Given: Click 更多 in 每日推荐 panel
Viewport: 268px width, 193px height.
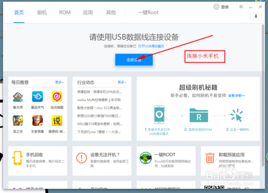Looking at the screenshot, I should point(59,82).
